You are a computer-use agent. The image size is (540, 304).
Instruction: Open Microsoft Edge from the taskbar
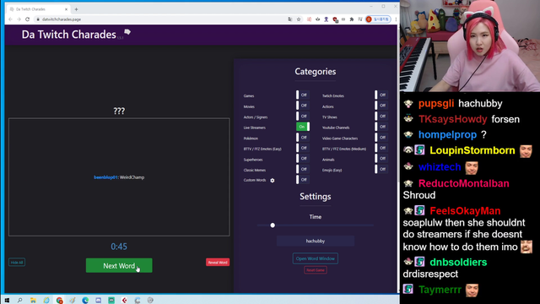tap(85, 301)
